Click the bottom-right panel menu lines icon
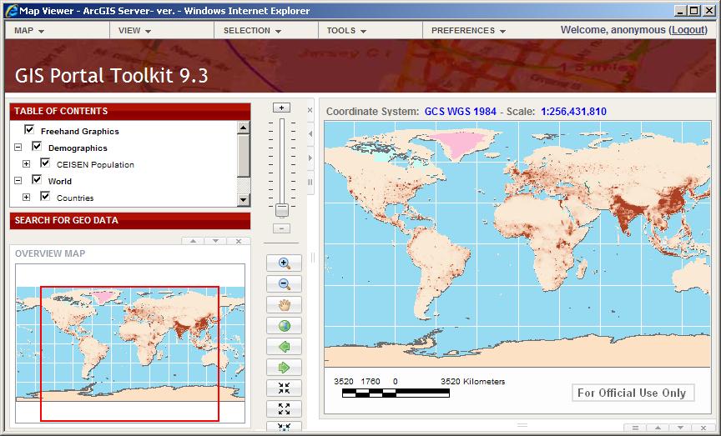The image size is (721, 436). pyautogui.click(x=635, y=428)
